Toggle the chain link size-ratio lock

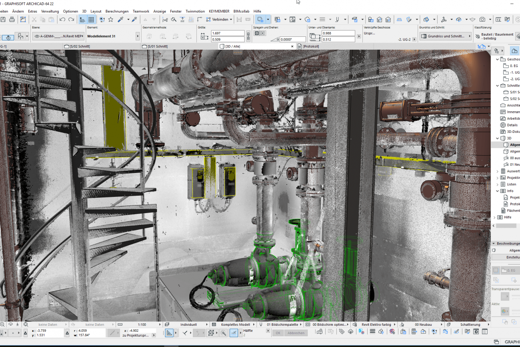pos(248,36)
